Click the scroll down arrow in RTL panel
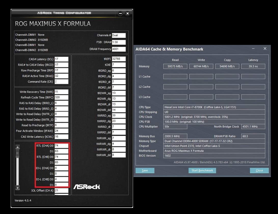Viewport: 278px width, 214px height. (18, 188)
